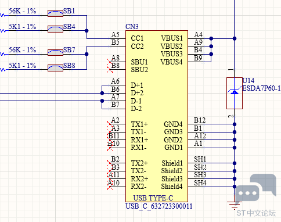Select the D-2 pin name
Image resolution: width=281 pixels, height=222 pixels.
(136, 109)
